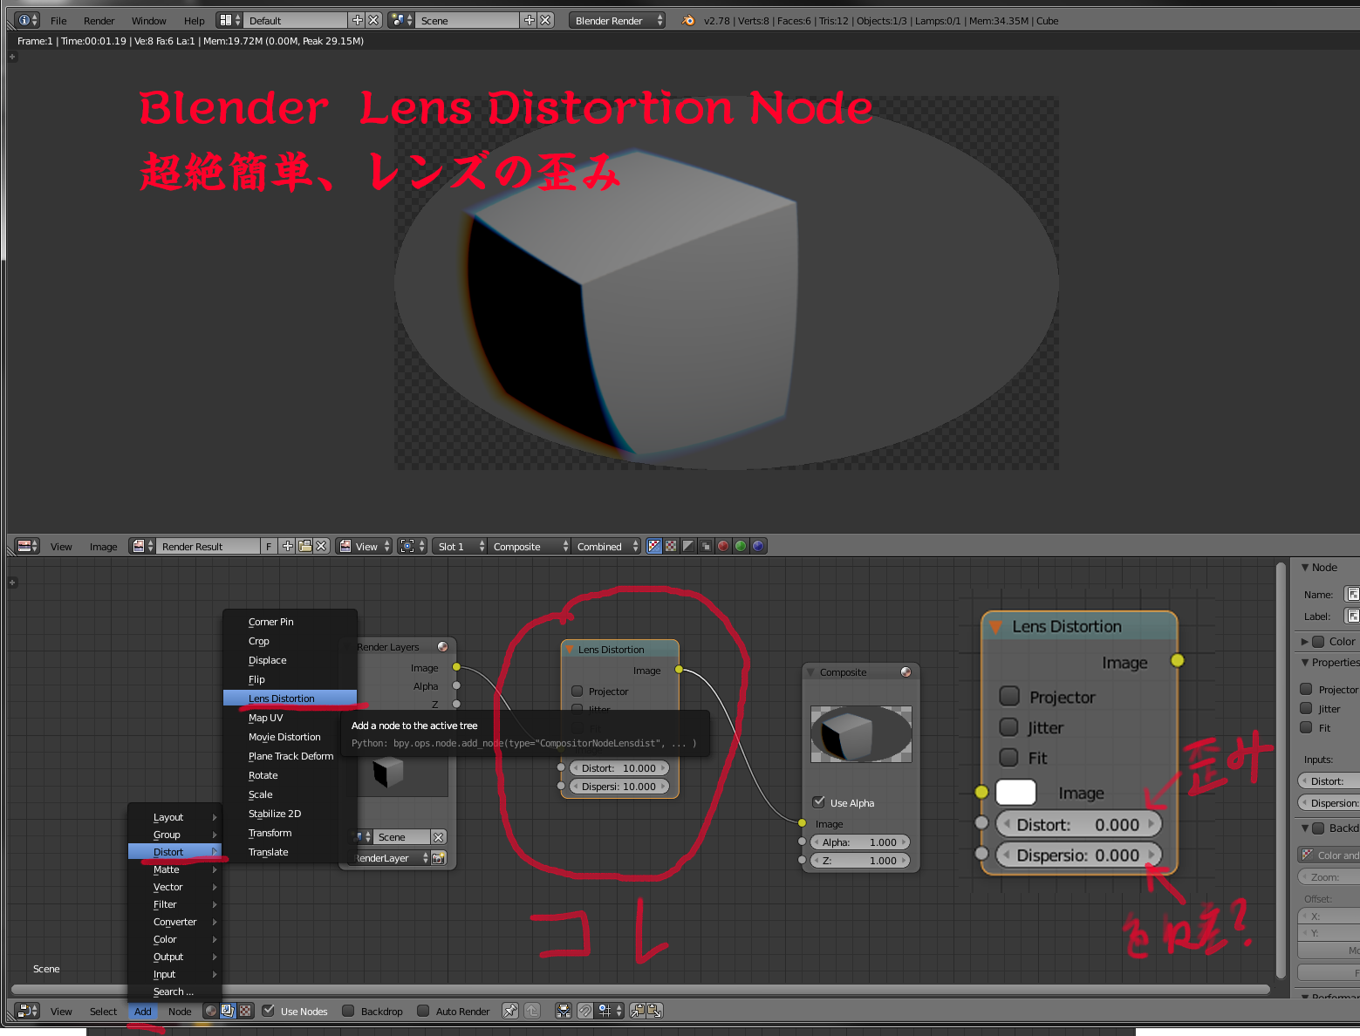Image resolution: width=1360 pixels, height=1036 pixels.
Task: Click the unlink datablock X icon next to Render Result
Action: (321, 546)
